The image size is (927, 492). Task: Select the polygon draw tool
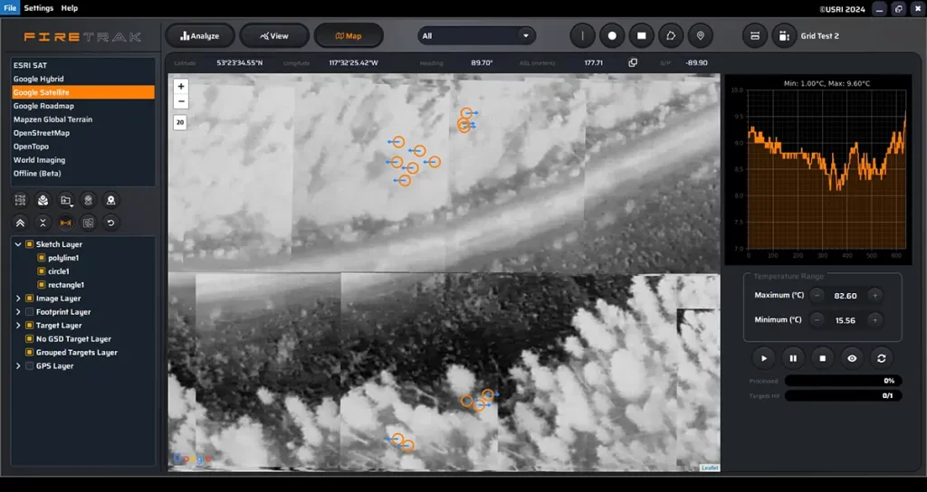(x=670, y=35)
